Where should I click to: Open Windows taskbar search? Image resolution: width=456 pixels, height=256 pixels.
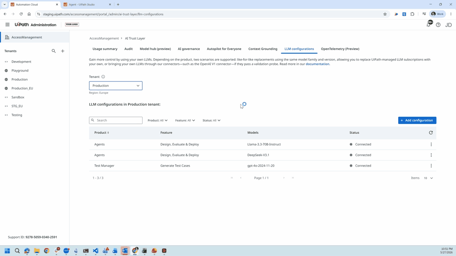pos(17,251)
